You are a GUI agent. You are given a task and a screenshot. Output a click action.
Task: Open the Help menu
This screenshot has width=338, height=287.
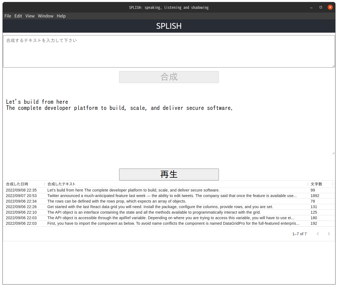tap(61, 16)
